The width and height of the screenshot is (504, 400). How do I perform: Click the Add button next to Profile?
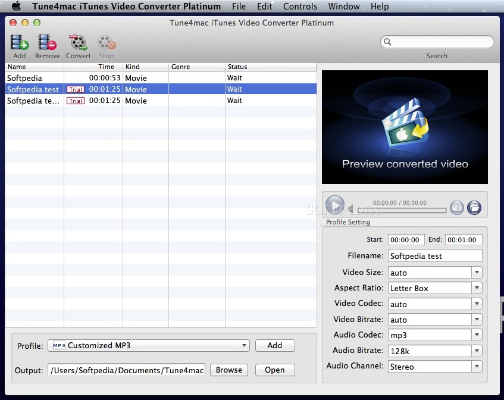(x=275, y=345)
